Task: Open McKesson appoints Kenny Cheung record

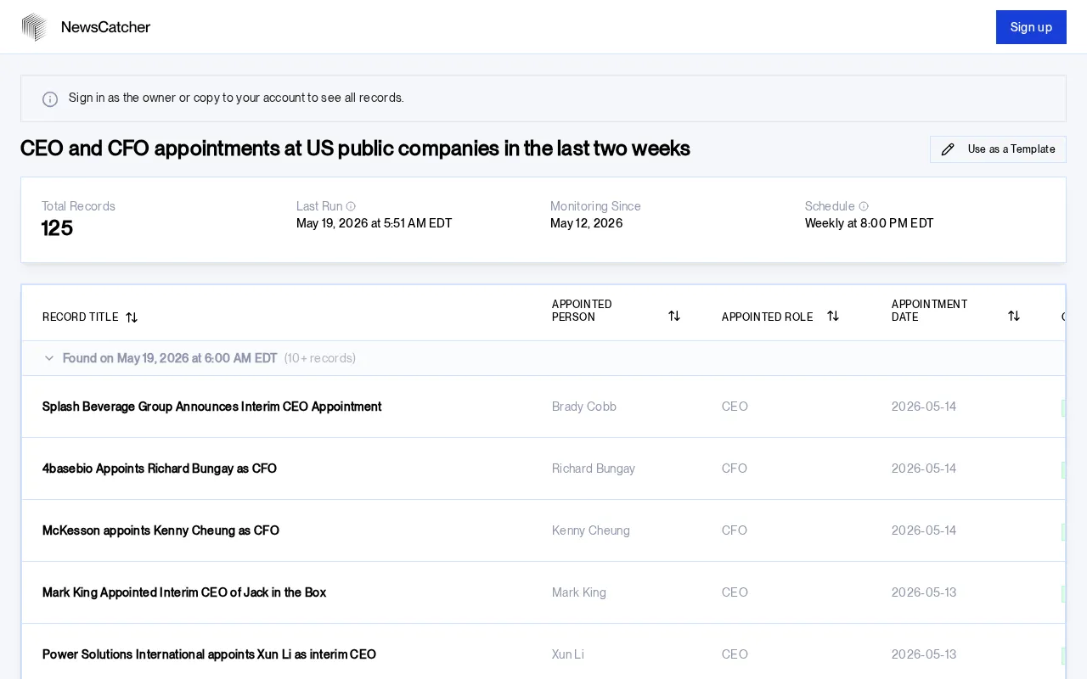Action: coord(161,530)
